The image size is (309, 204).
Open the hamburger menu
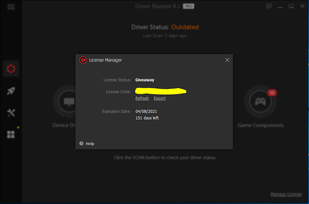(x=11, y=7)
